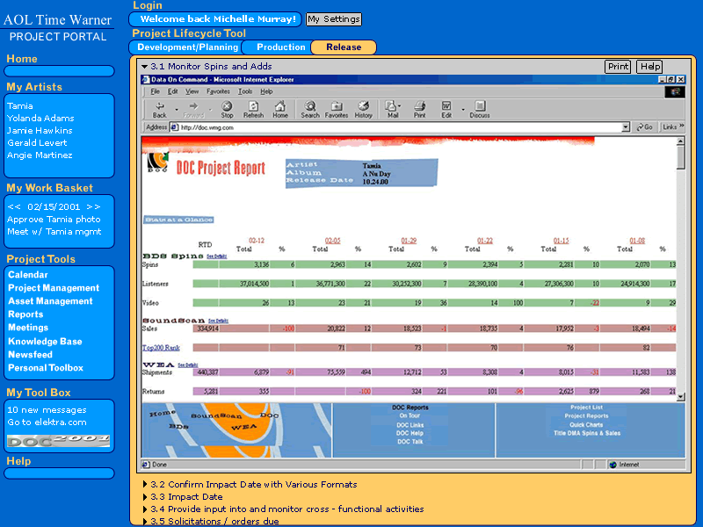
Task: Click the Refresh toolbar icon
Action: click(x=253, y=105)
